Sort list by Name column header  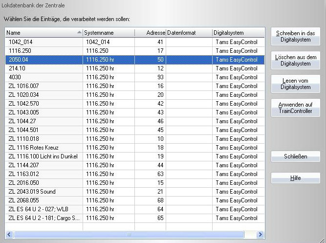43,33
